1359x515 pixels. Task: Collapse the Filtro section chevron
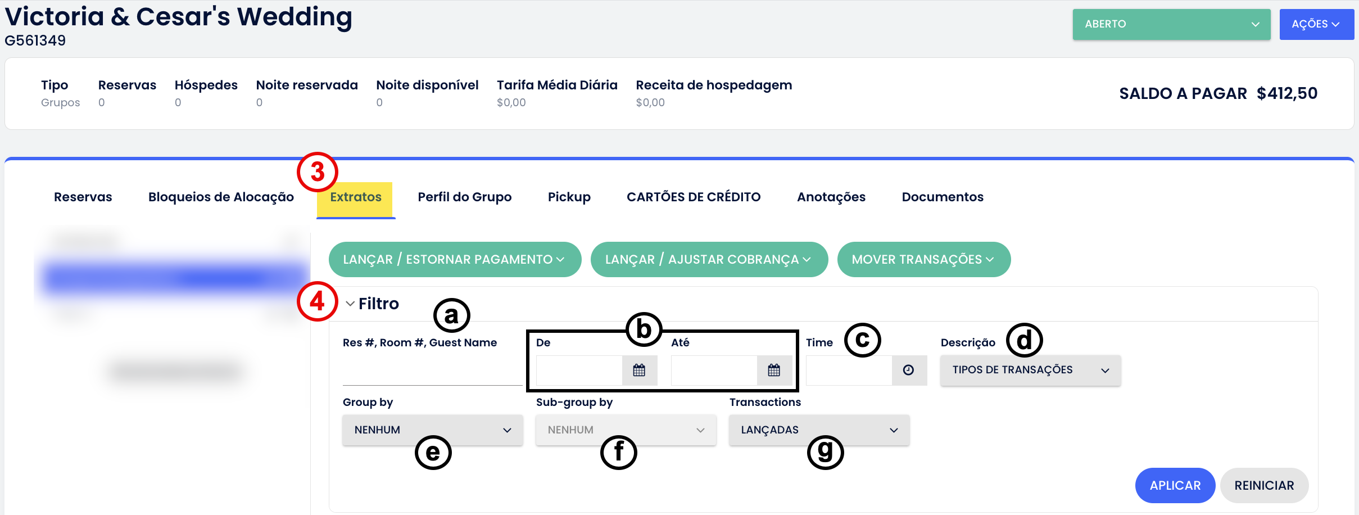[350, 304]
